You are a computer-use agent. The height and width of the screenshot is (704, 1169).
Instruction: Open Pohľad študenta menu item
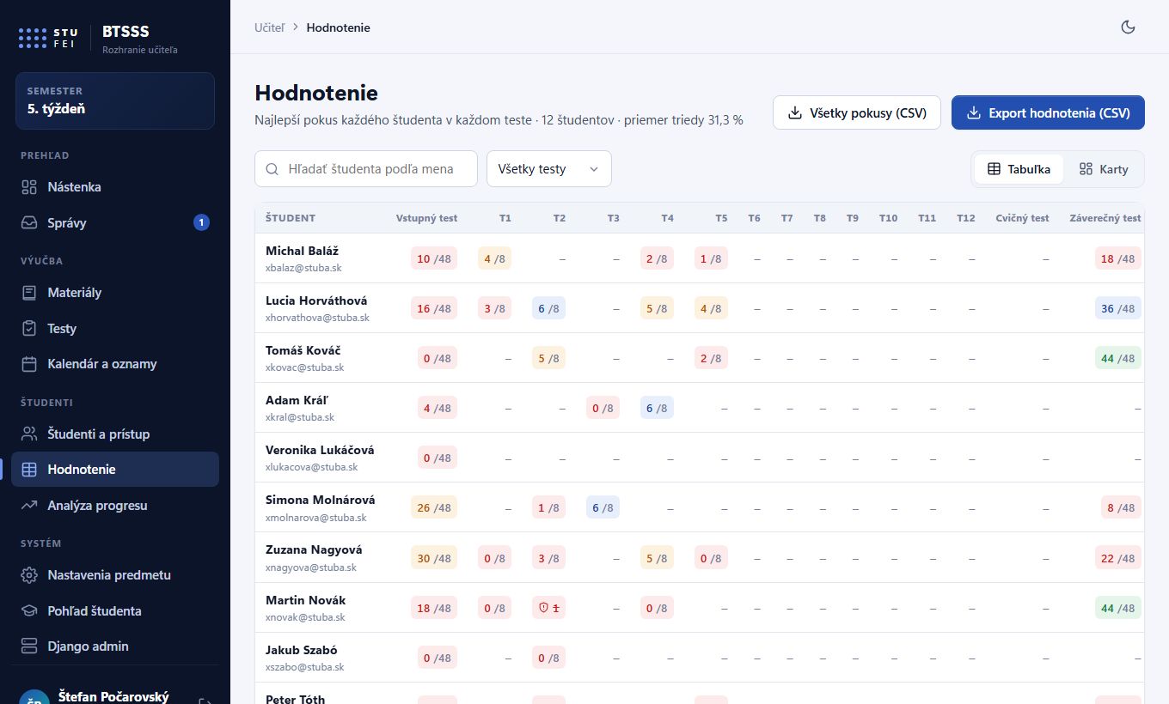(x=115, y=611)
